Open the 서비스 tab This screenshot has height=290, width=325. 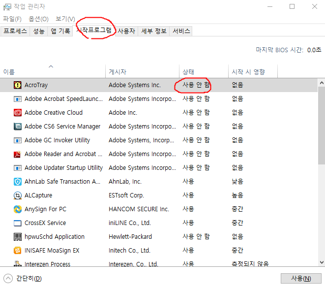pyautogui.click(x=181, y=31)
